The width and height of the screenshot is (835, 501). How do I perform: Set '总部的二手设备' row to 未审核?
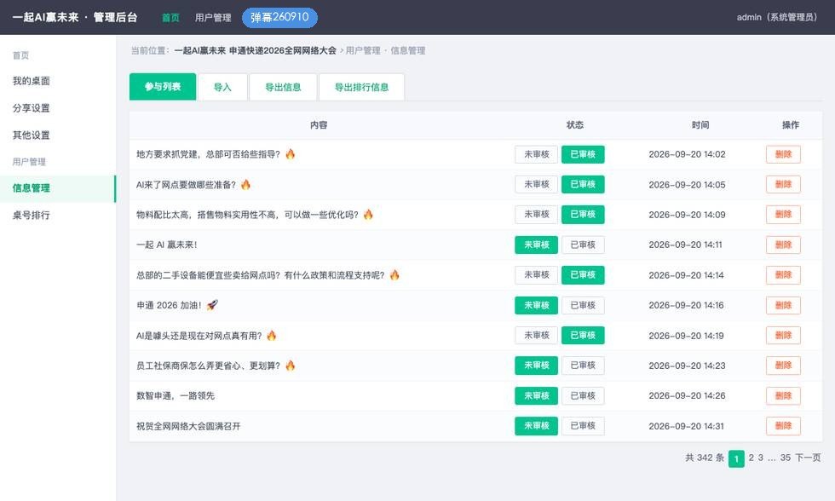tap(536, 274)
